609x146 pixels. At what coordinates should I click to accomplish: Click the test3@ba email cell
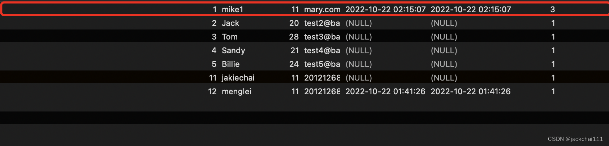tap(322, 37)
